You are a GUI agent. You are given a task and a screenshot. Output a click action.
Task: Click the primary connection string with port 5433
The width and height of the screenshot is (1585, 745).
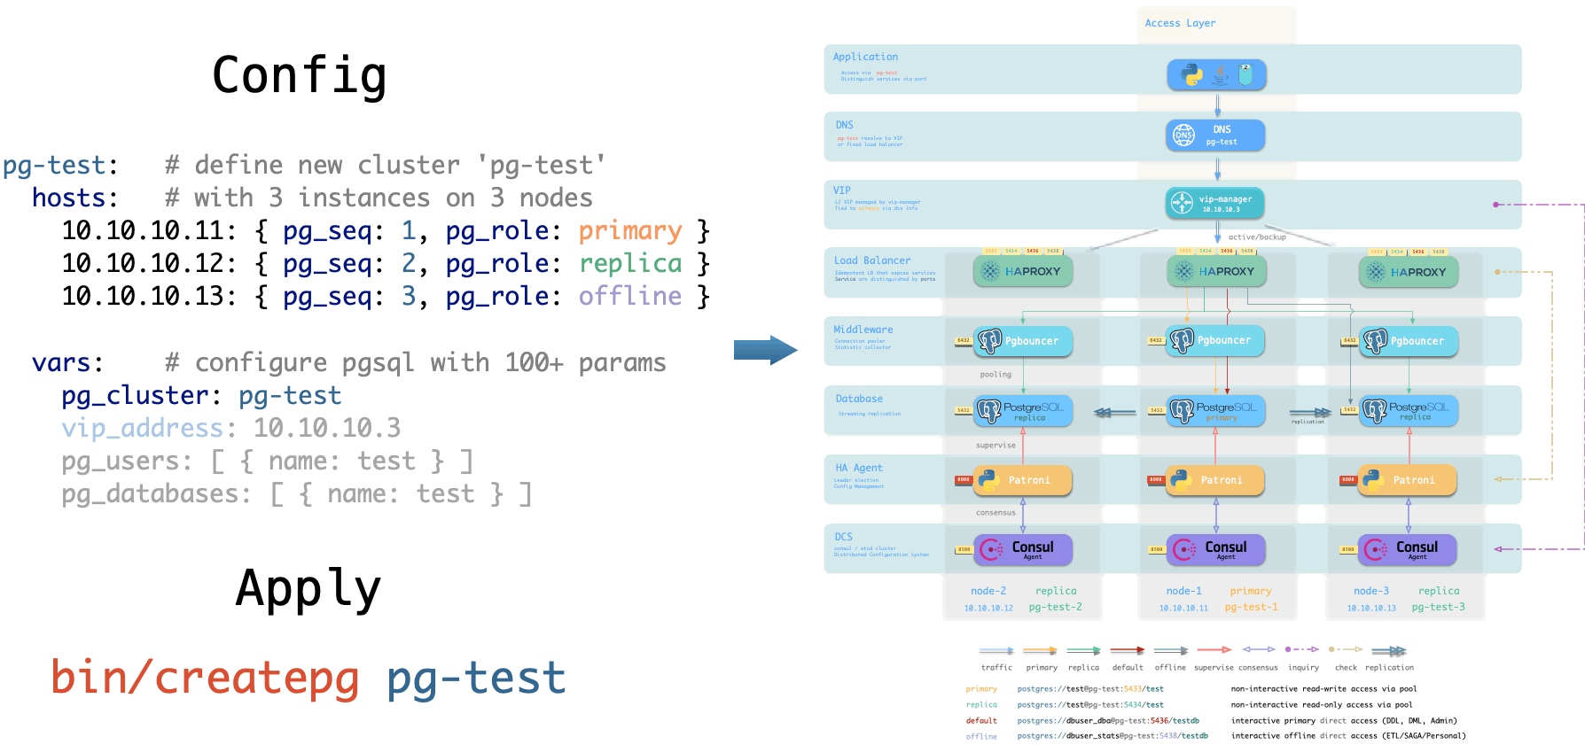click(x=1090, y=688)
